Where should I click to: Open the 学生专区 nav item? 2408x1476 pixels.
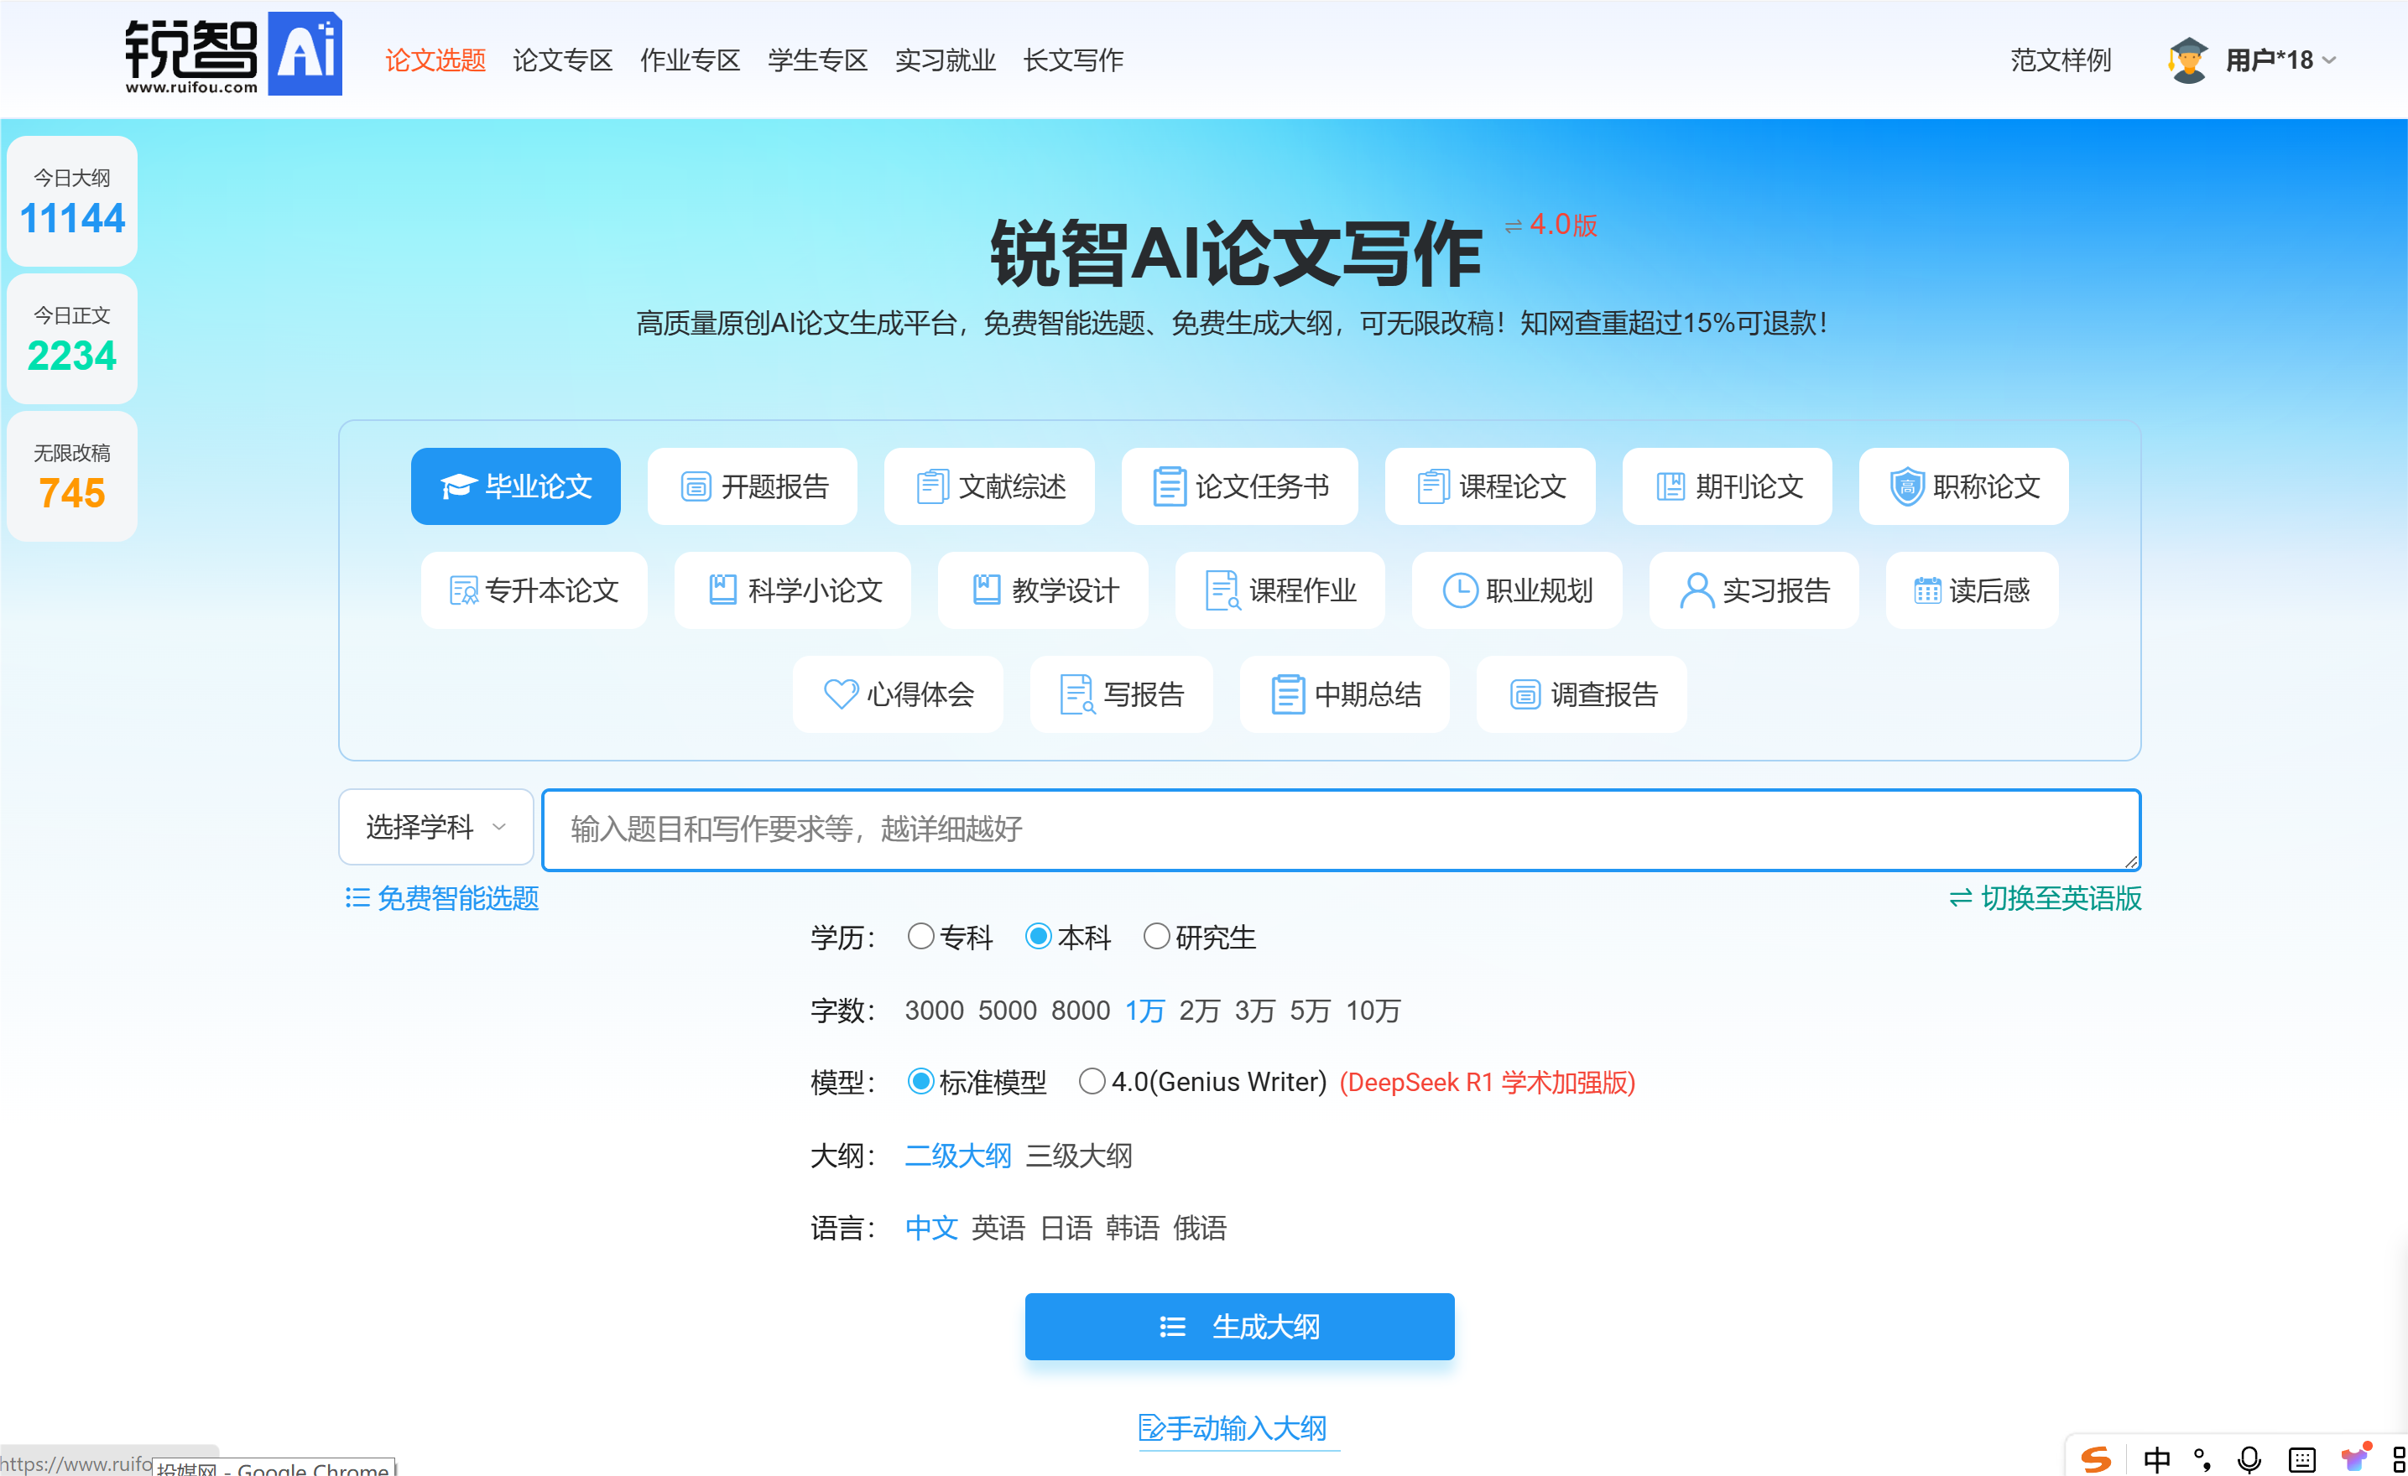(x=818, y=60)
